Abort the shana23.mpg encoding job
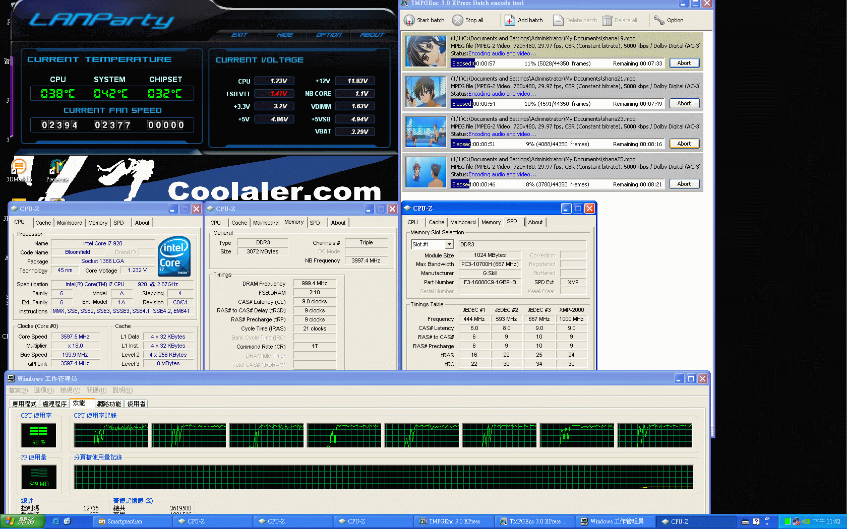 coord(684,144)
